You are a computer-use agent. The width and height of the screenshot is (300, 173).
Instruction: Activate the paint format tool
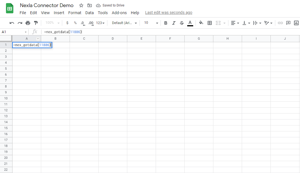coord(36,23)
